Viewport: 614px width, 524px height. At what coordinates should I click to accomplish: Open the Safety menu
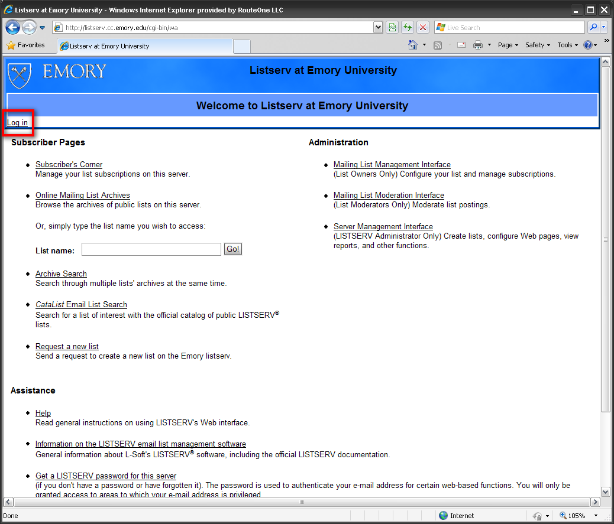tap(538, 45)
